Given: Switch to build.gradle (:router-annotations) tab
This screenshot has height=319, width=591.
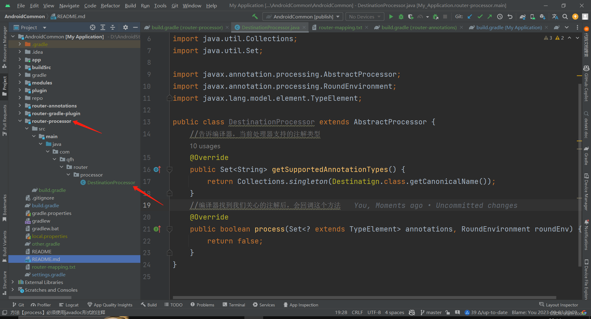Looking at the screenshot, I should point(419,27).
